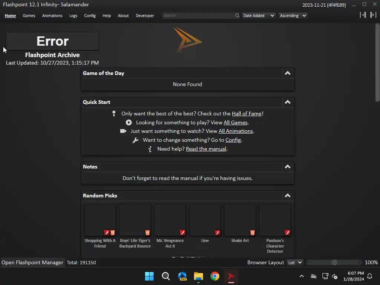
Task: Click the wrench icon beside Config line
Action: pyautogui.click(x=135, y=140)
